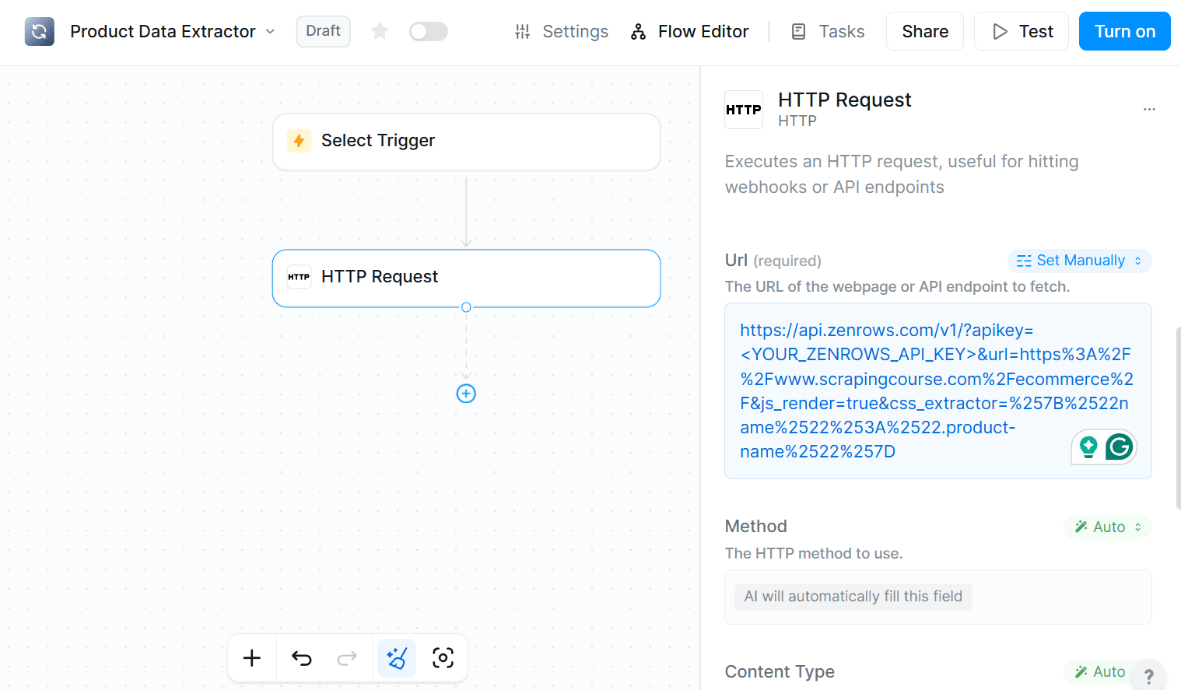Click the plus add button in bottom toolbar
This screenshot has width=1181, height=690.
pyautogui.click(x=252, y=658)
